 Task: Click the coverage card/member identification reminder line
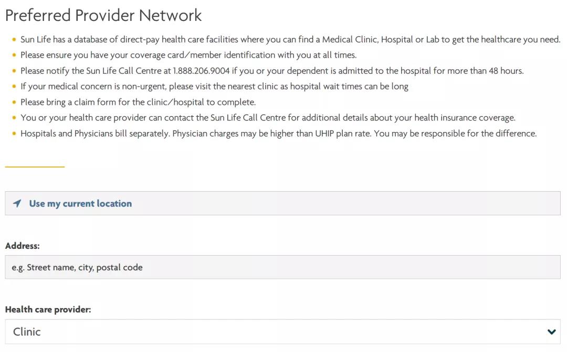[188, 55]
